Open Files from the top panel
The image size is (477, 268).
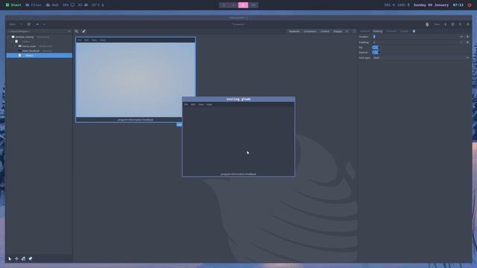coord(34,5)
